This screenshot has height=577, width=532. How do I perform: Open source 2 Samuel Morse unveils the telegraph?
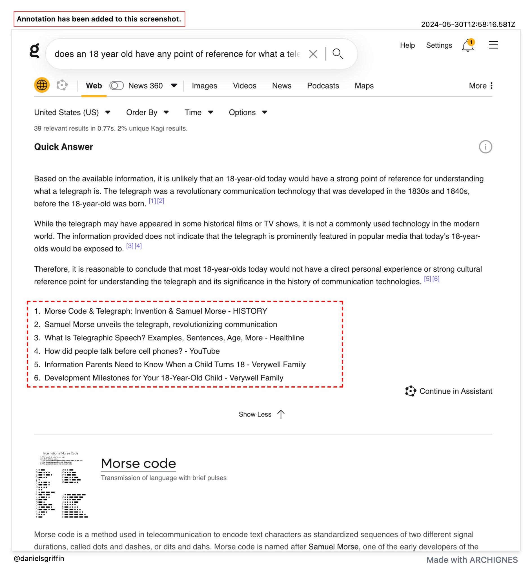[x=161, y=324]
